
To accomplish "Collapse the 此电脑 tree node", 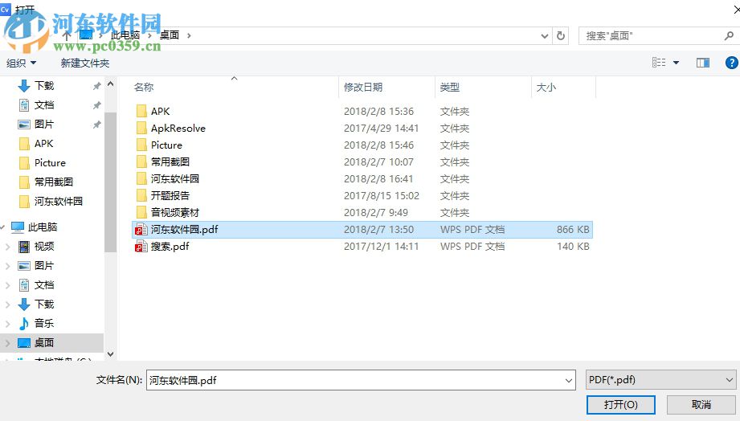I will tap(3, 227).
